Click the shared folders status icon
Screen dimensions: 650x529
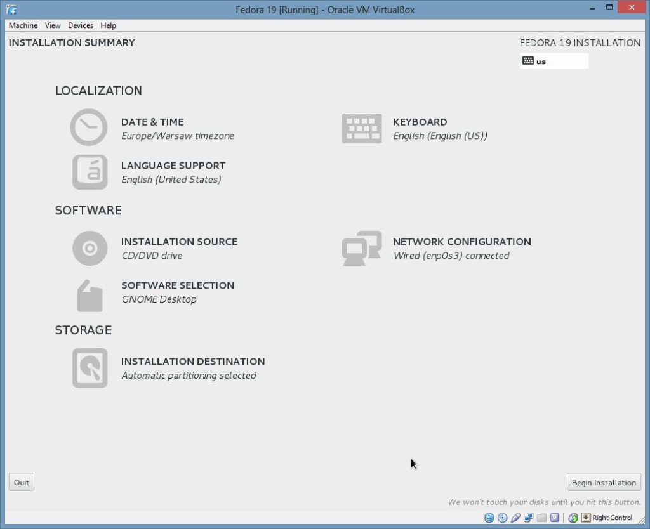pos(541,518)
